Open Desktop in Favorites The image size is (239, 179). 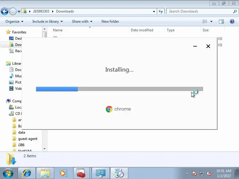[x=15, y=38]
